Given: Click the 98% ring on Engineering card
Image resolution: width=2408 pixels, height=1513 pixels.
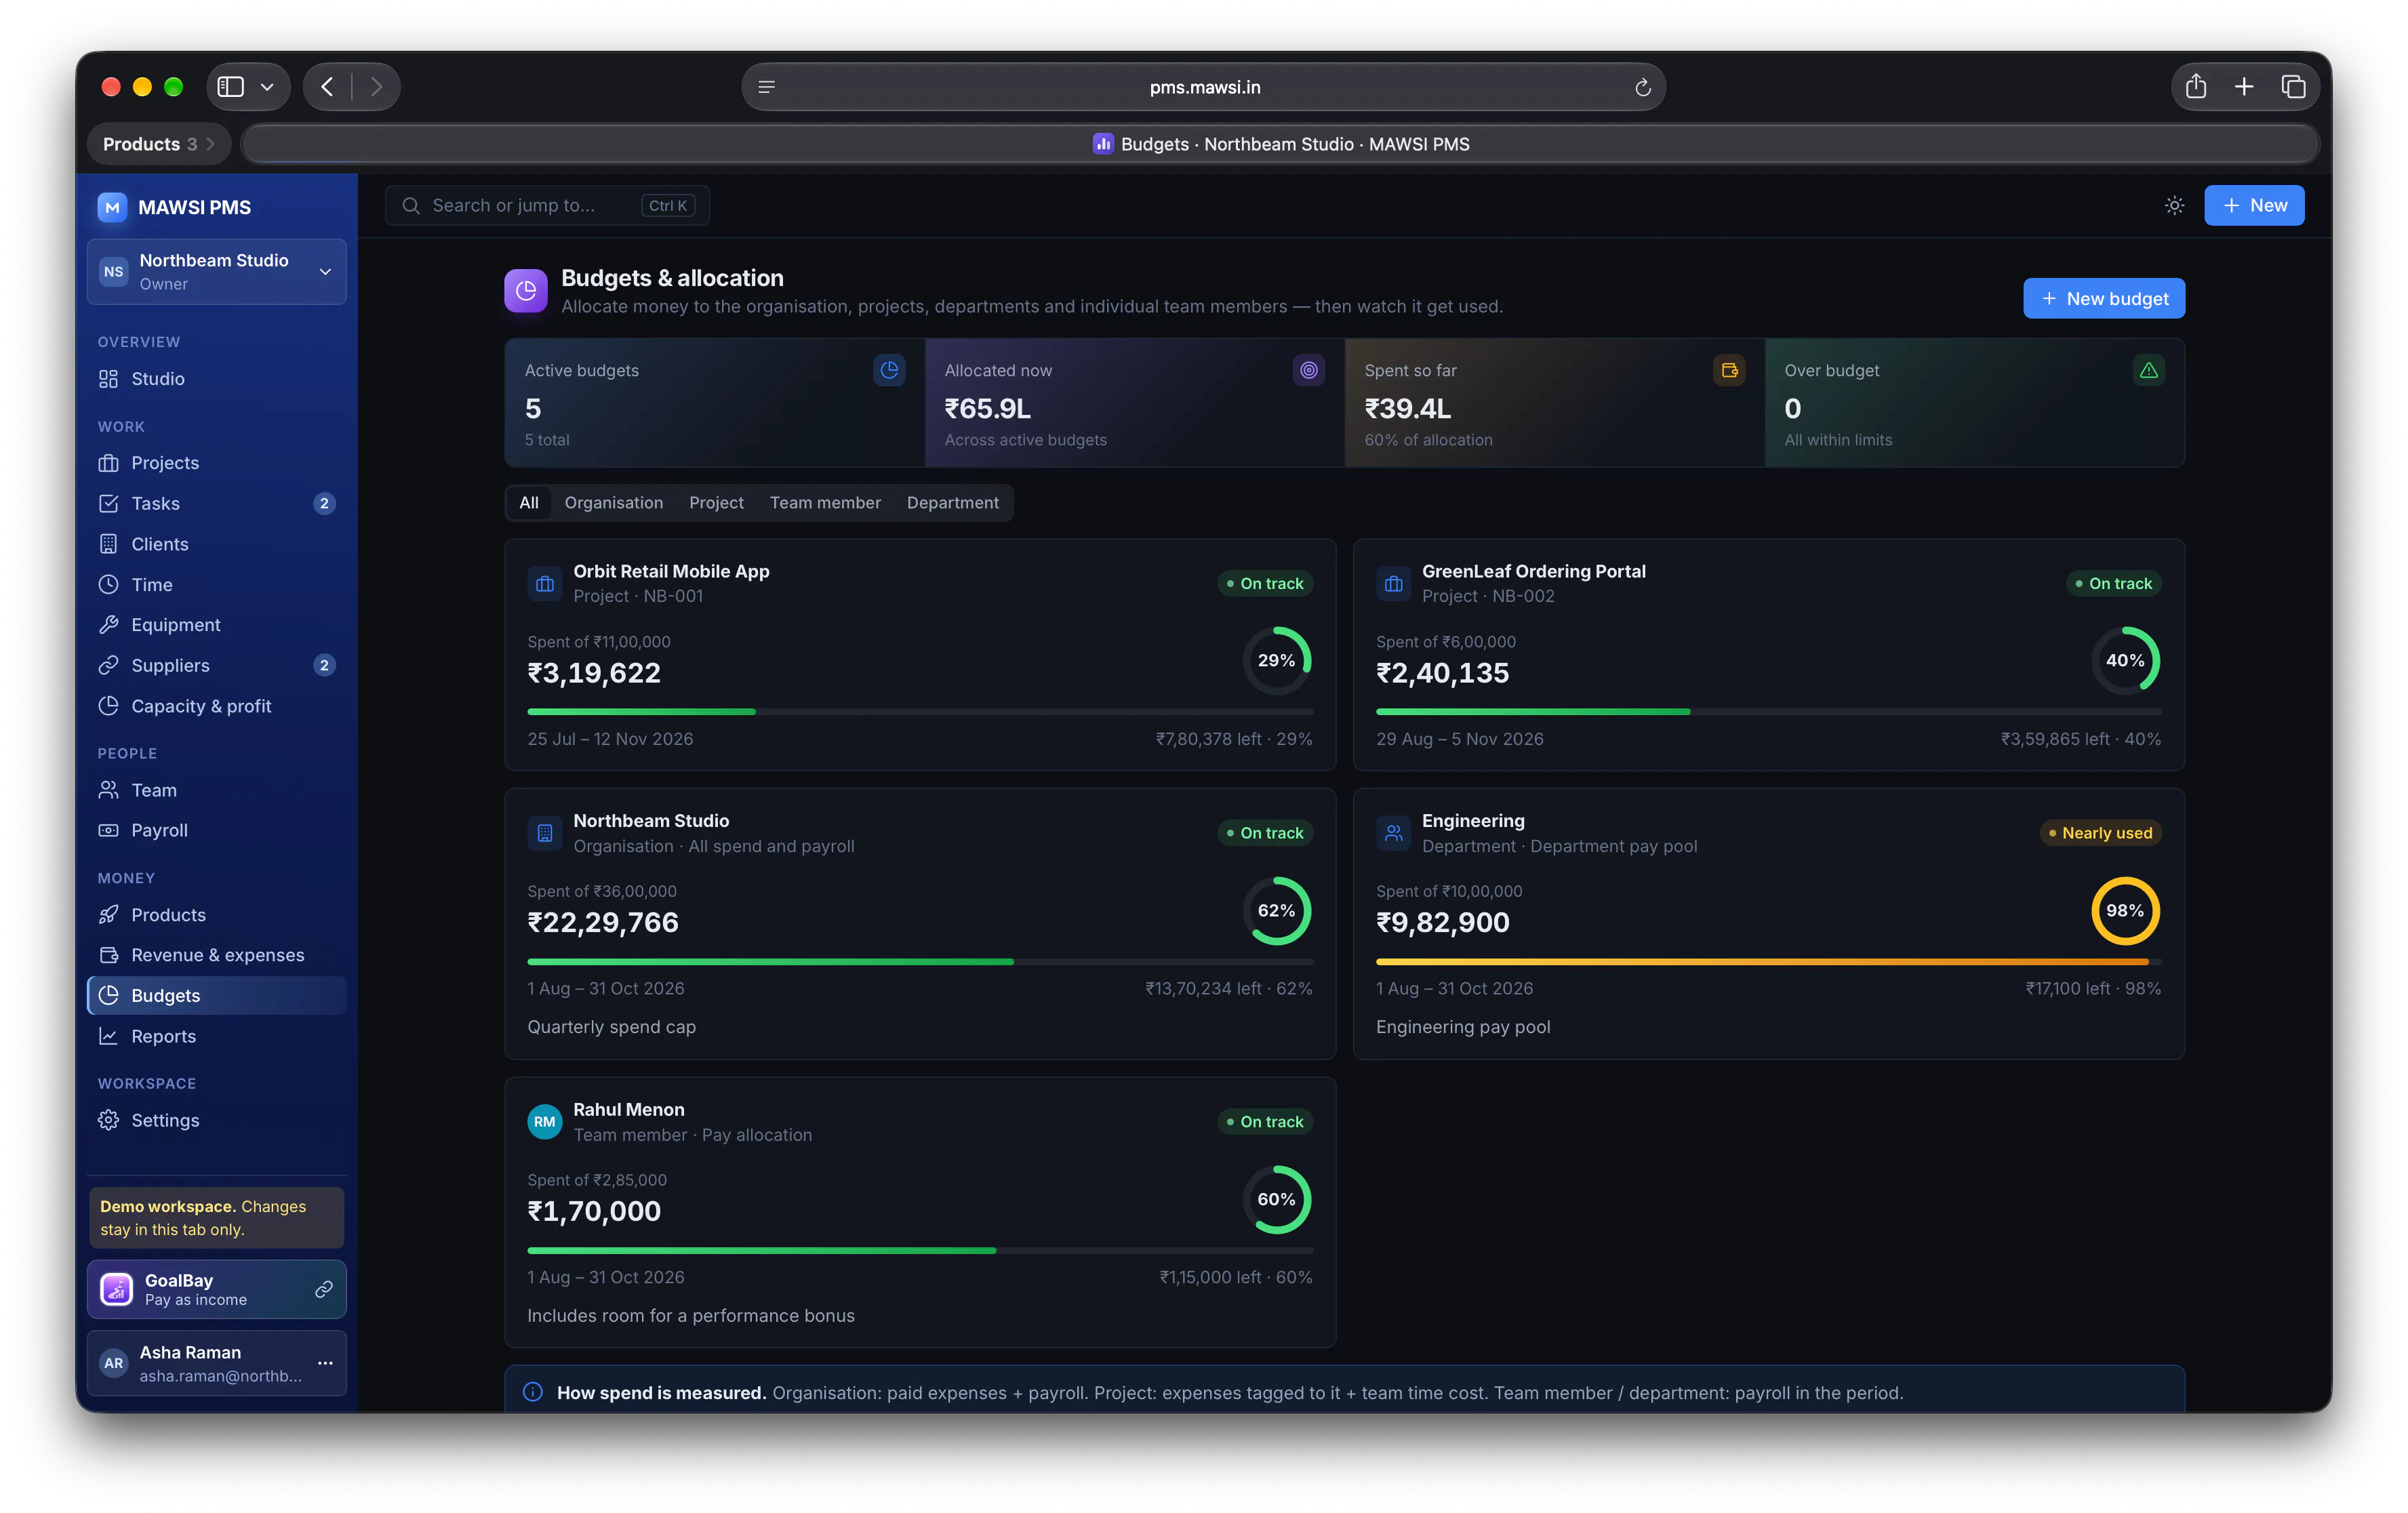Looking at the screenshot, I should click(2125, 910).
